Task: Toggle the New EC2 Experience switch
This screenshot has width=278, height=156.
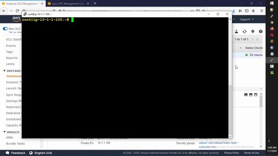Action: point(5,29)
